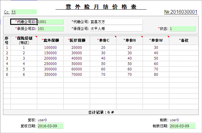Click the 意外保额 column header
The image size is (202, 133).
[50, 40]
